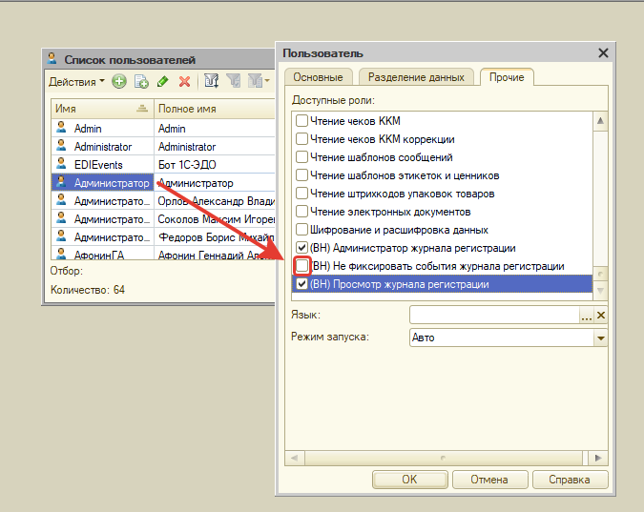The image size is (644, 512).
Task: Click the green Add user icon
Action: [119, 82]
